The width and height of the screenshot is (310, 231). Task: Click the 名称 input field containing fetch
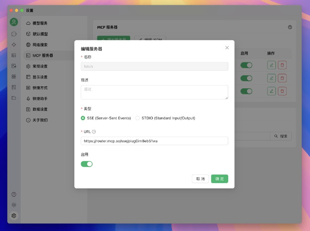click(154, 66)
